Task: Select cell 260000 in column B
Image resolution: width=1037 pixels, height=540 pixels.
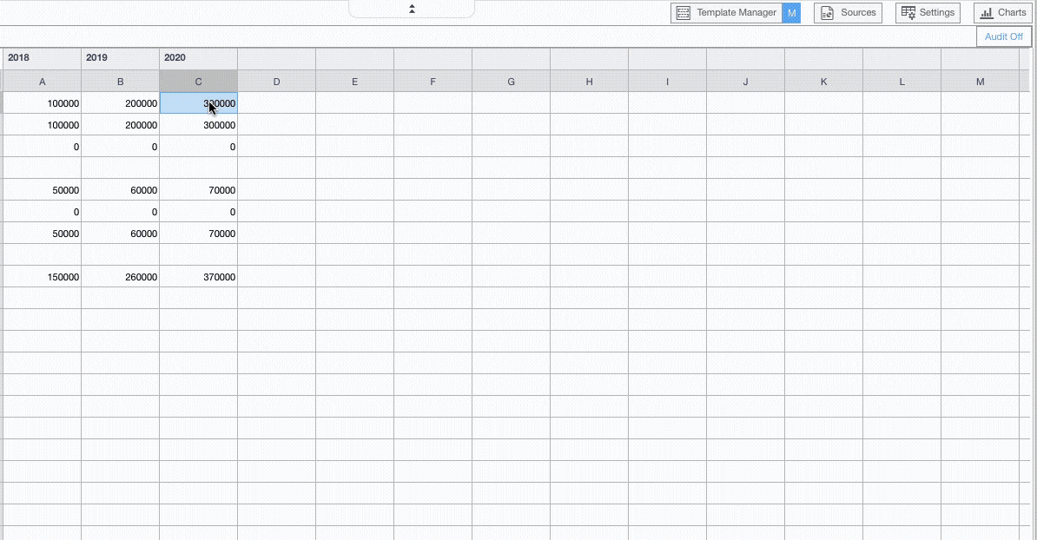Action: [121, 277]
